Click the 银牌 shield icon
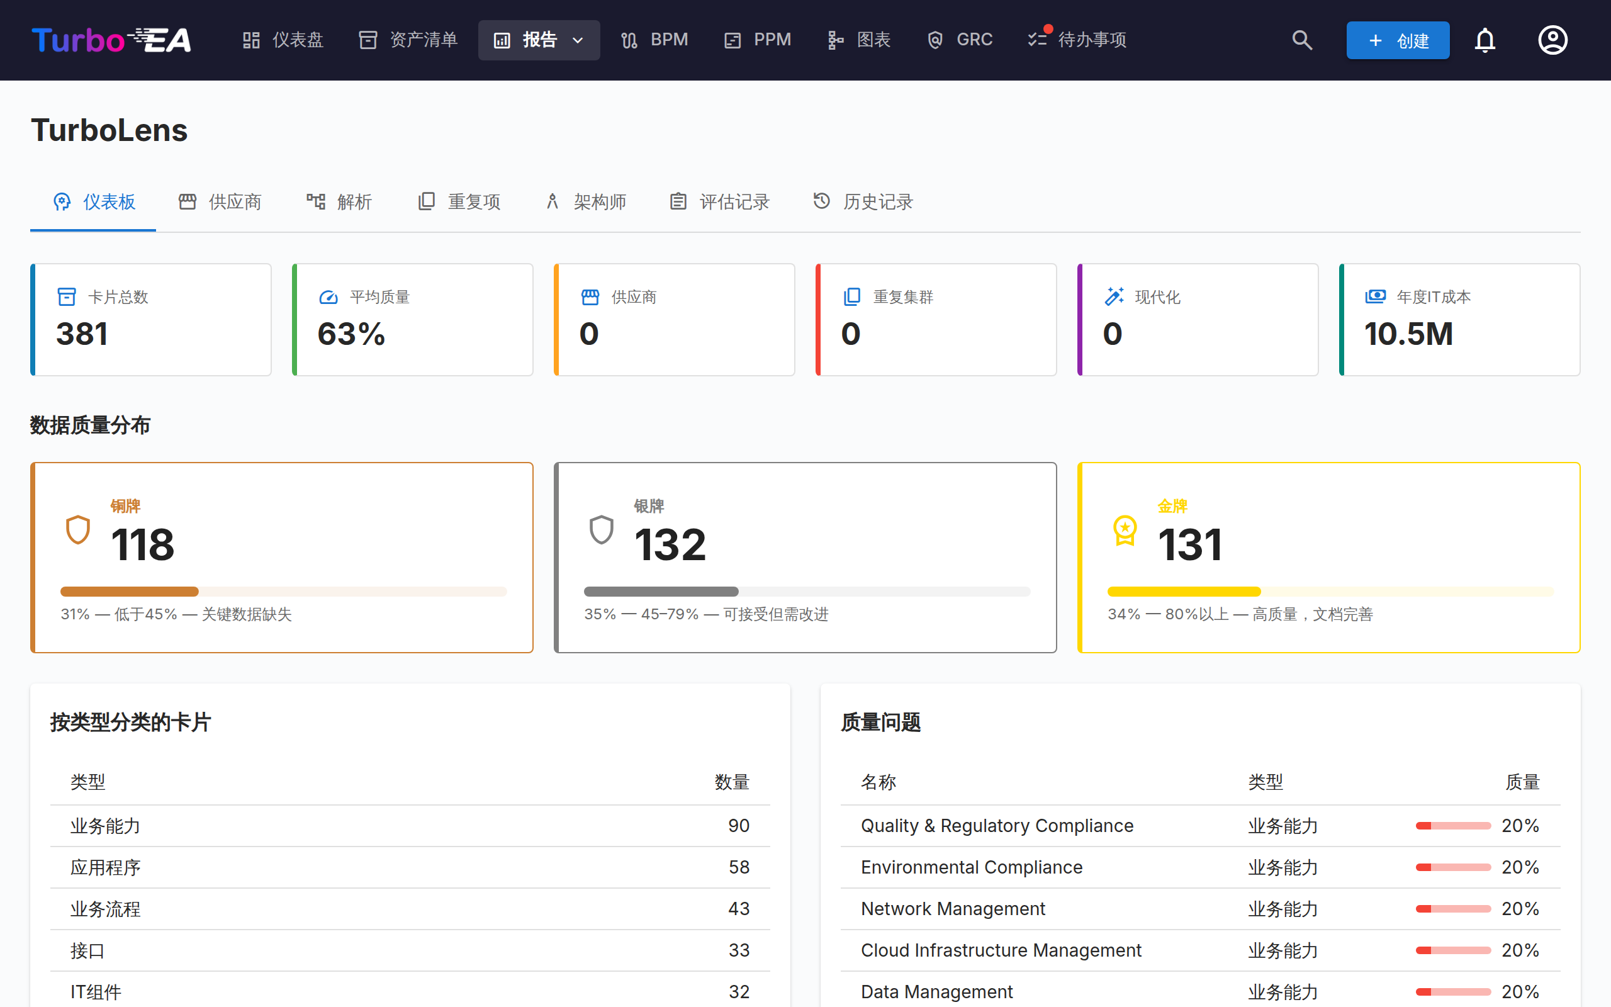The image size is (1611, 1007). [x=601, y=529]
